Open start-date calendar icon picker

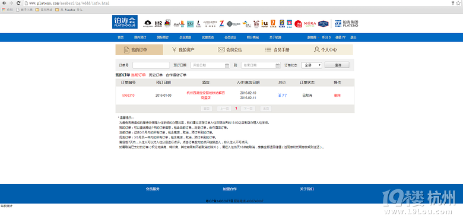click(x=227, y=65)
